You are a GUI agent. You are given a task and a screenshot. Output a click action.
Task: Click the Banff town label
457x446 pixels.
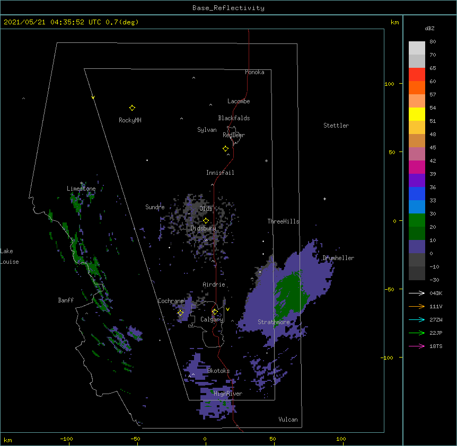click(66, 300)
